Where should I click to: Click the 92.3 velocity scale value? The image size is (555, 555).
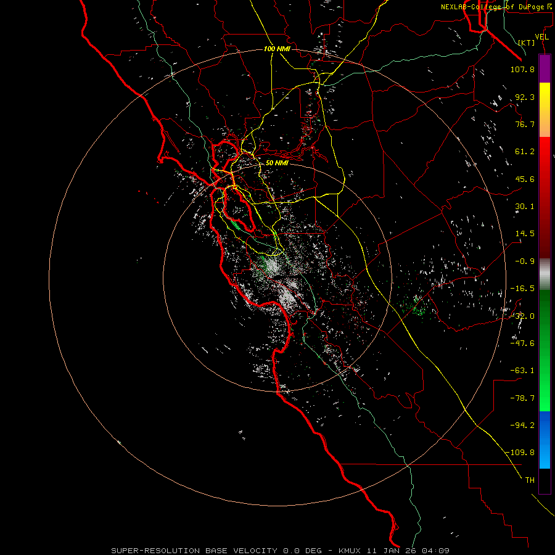(525, 97)
